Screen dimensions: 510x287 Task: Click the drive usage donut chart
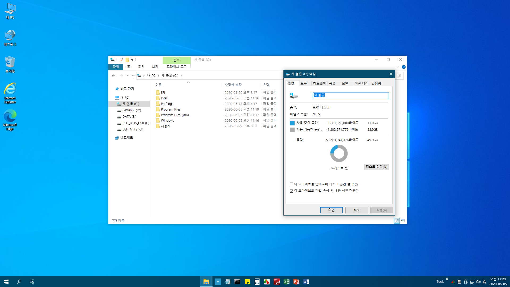[x=339, y=153]
